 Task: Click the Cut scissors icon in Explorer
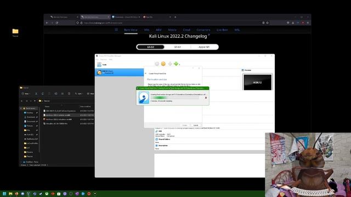tap(36, 94)
